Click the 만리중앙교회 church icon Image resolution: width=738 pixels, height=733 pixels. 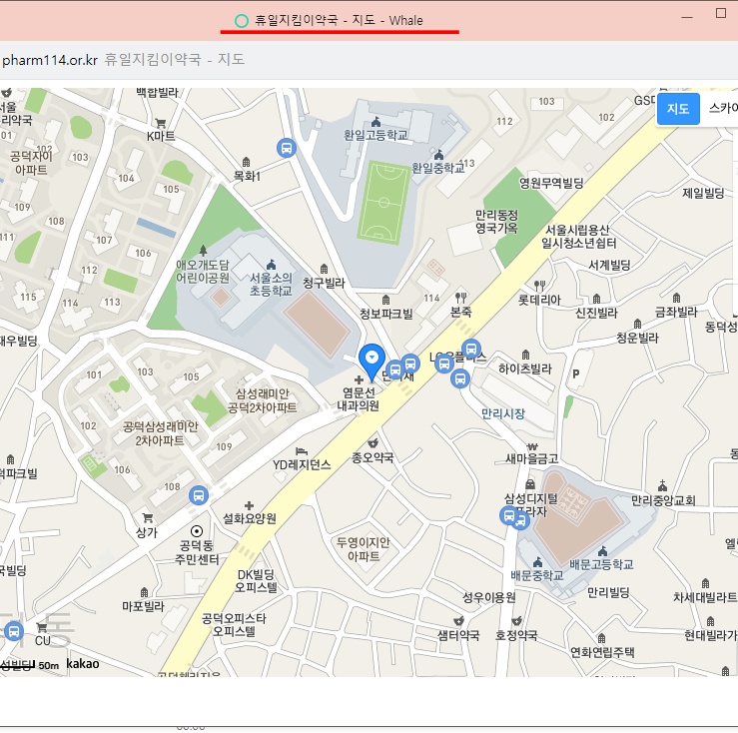(x=662, y=485)
